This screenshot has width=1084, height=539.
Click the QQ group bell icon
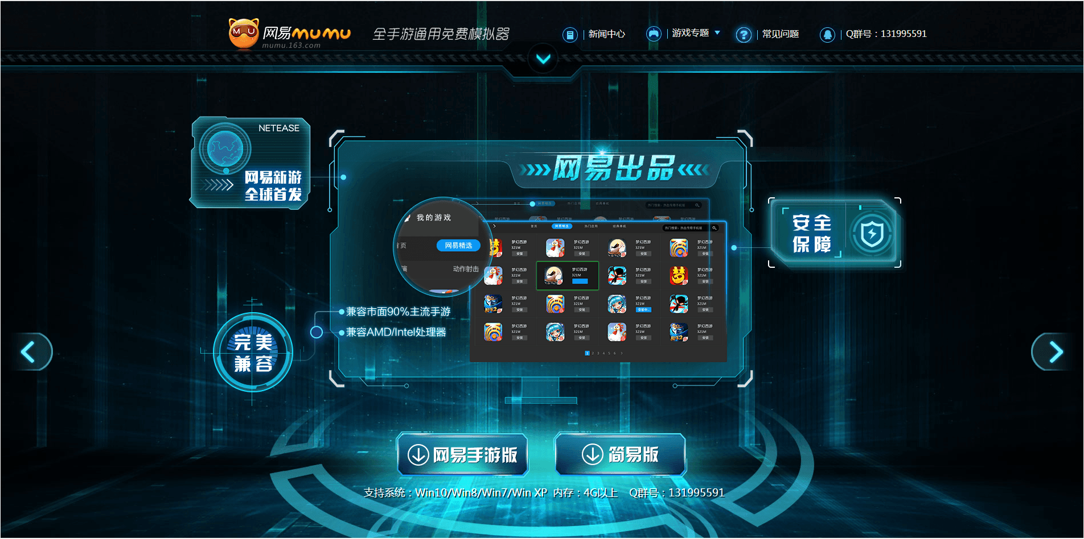click(827, 35)
